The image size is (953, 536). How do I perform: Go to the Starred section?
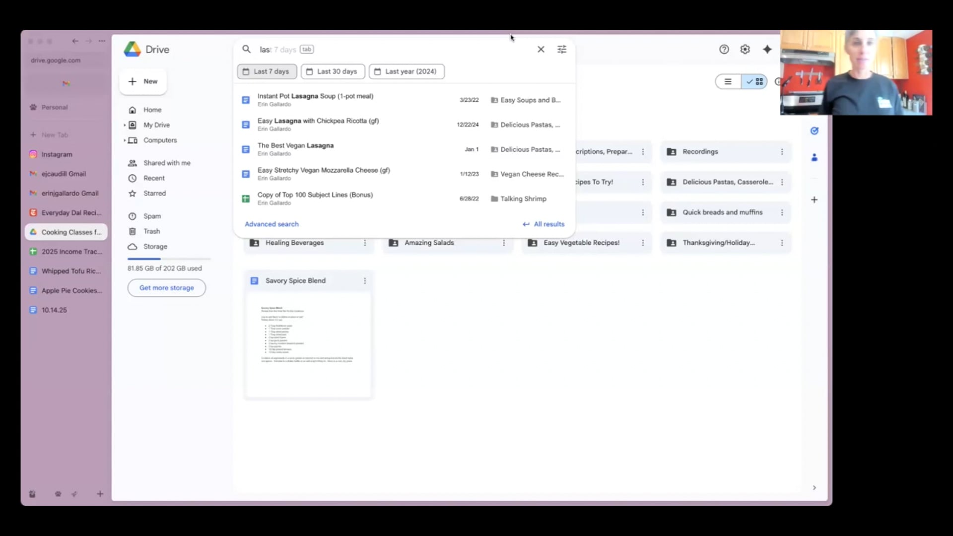(154, 193)
